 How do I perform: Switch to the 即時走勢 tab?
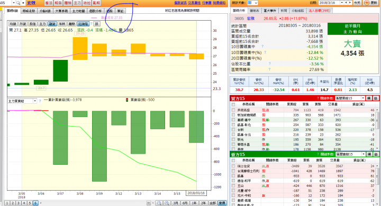29,11
